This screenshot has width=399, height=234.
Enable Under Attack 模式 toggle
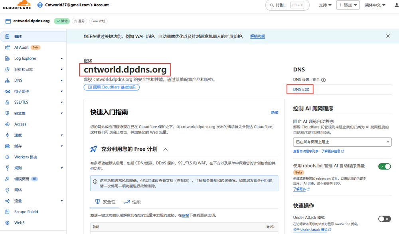click(385, 219)
